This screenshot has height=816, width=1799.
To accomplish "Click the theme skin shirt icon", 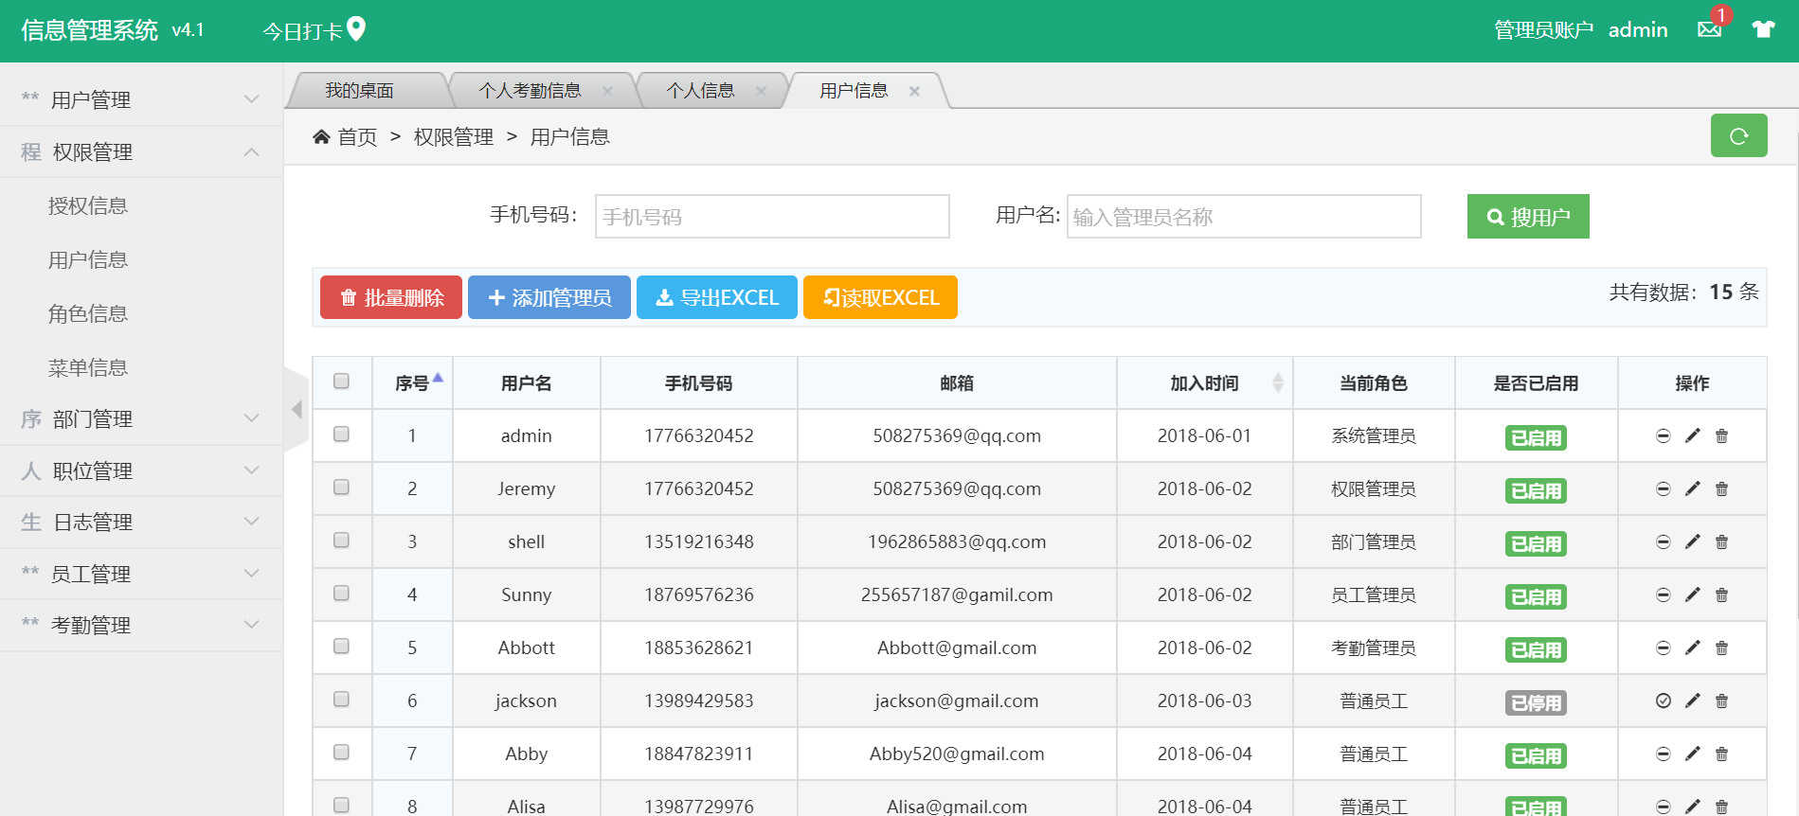I will tap(1763, 29).
